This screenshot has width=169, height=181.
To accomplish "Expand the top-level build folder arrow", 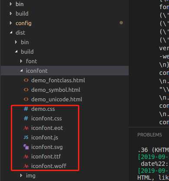I will pos(11,13).
